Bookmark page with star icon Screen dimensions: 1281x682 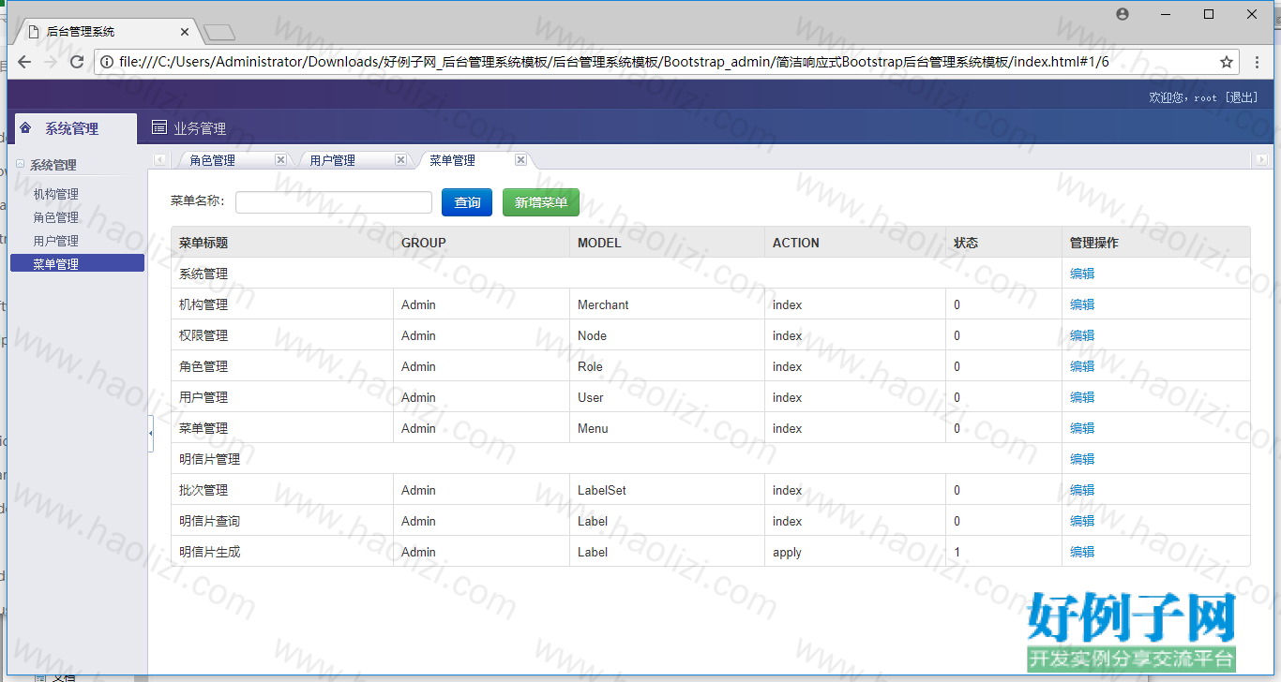1226,62
